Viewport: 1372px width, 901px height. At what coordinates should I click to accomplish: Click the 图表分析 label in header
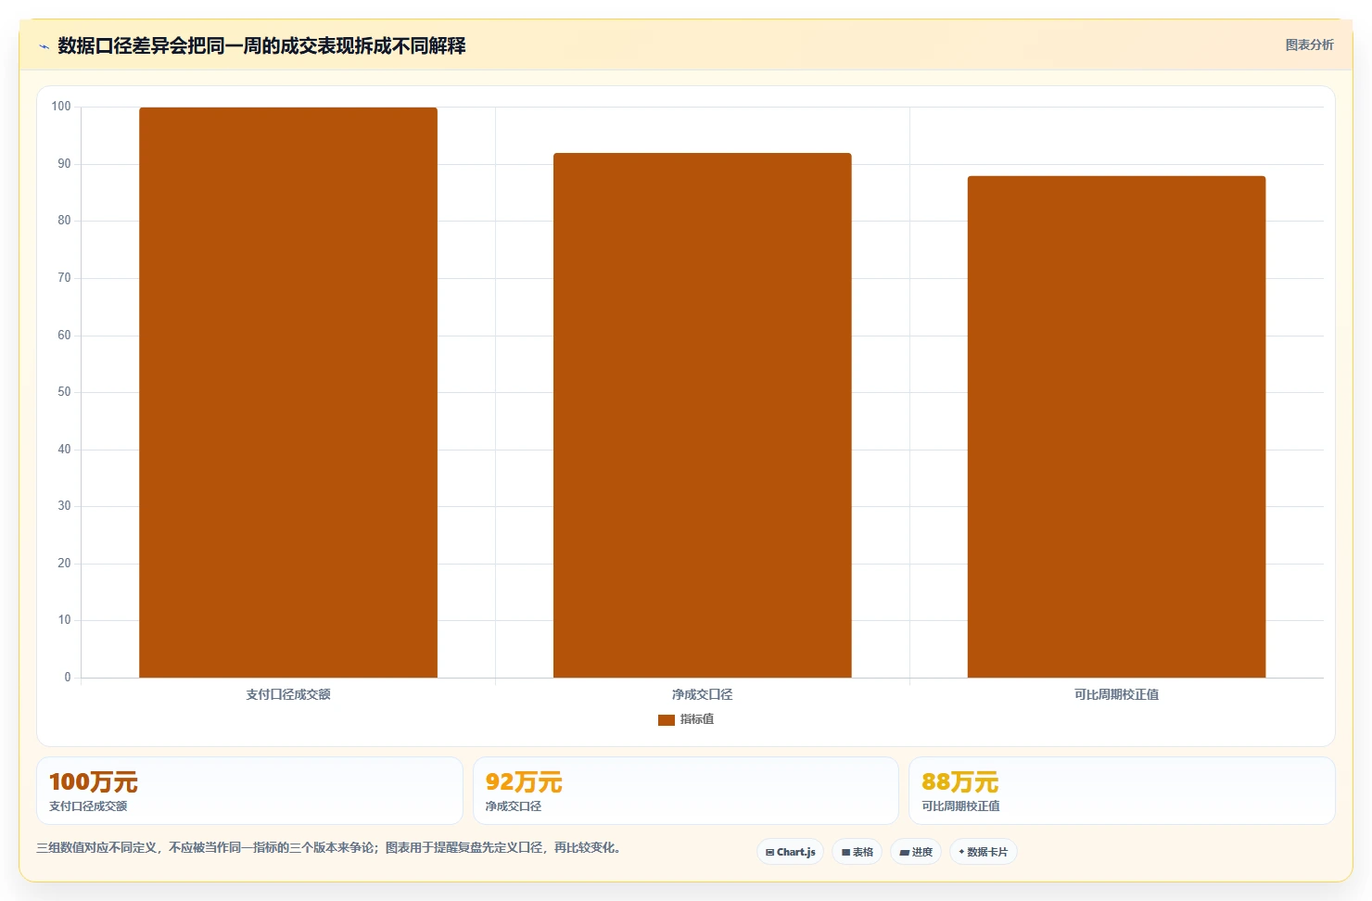tap(1309, 44)
